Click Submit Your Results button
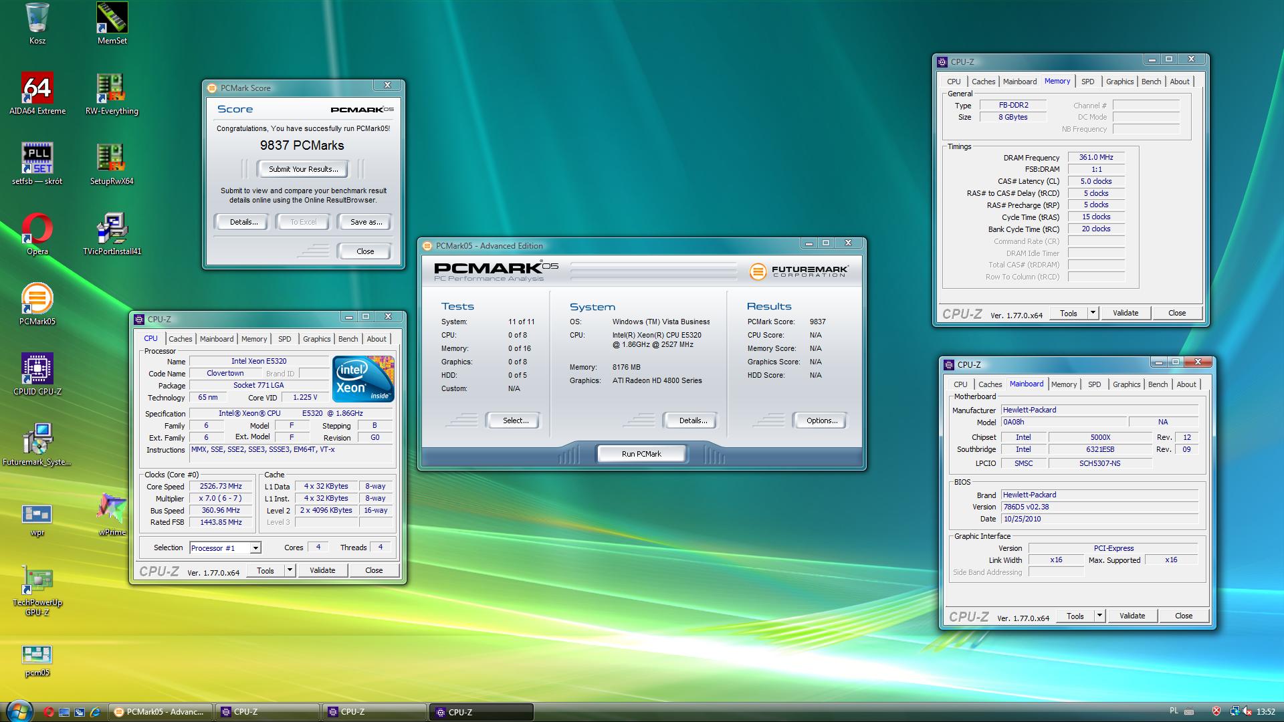The width and height of the screenshot is (1284, 722). click(303, 169)
